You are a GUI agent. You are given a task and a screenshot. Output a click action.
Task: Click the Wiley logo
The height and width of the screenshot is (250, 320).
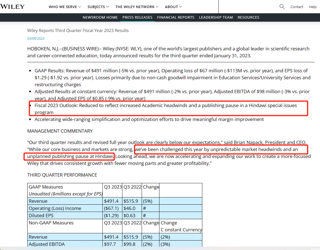[12, 7]
